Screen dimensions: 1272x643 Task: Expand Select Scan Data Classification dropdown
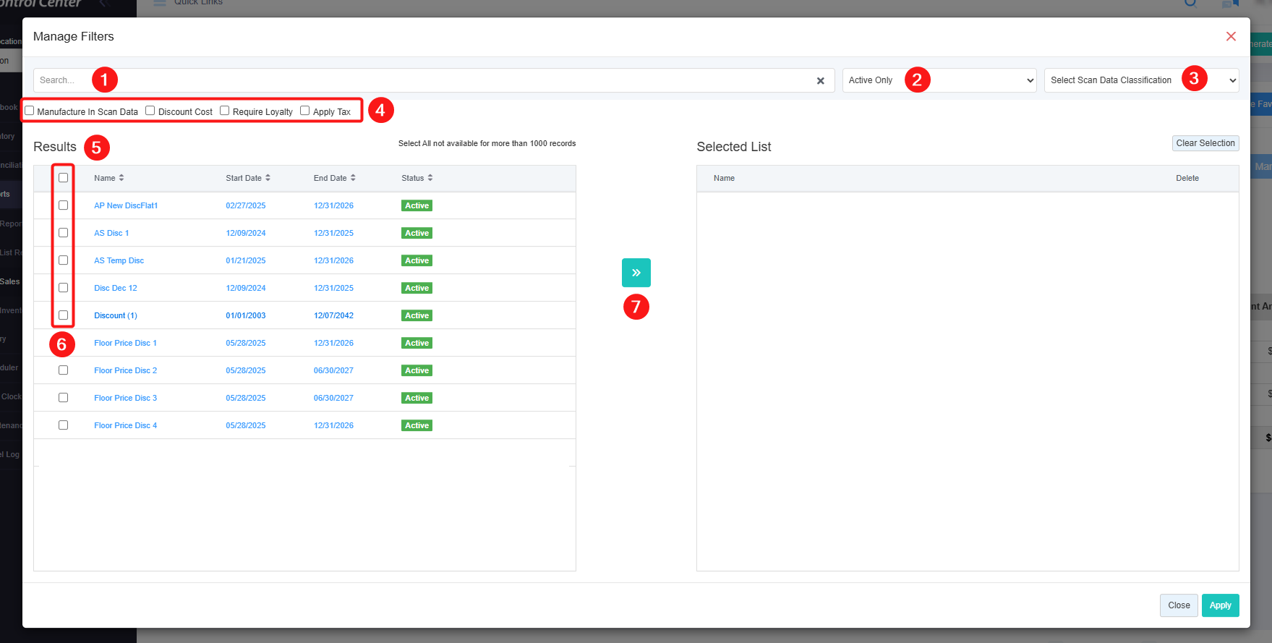pyautogui.click(x=1141, y=80)
